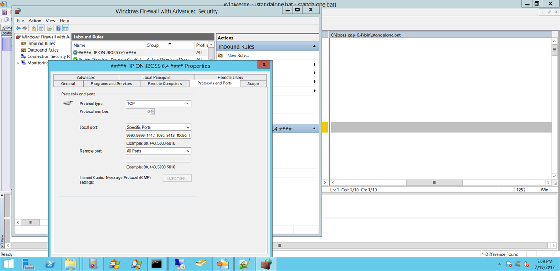Click the local port list input field
Screen dimensions: 560x271
tap(158, 135)
